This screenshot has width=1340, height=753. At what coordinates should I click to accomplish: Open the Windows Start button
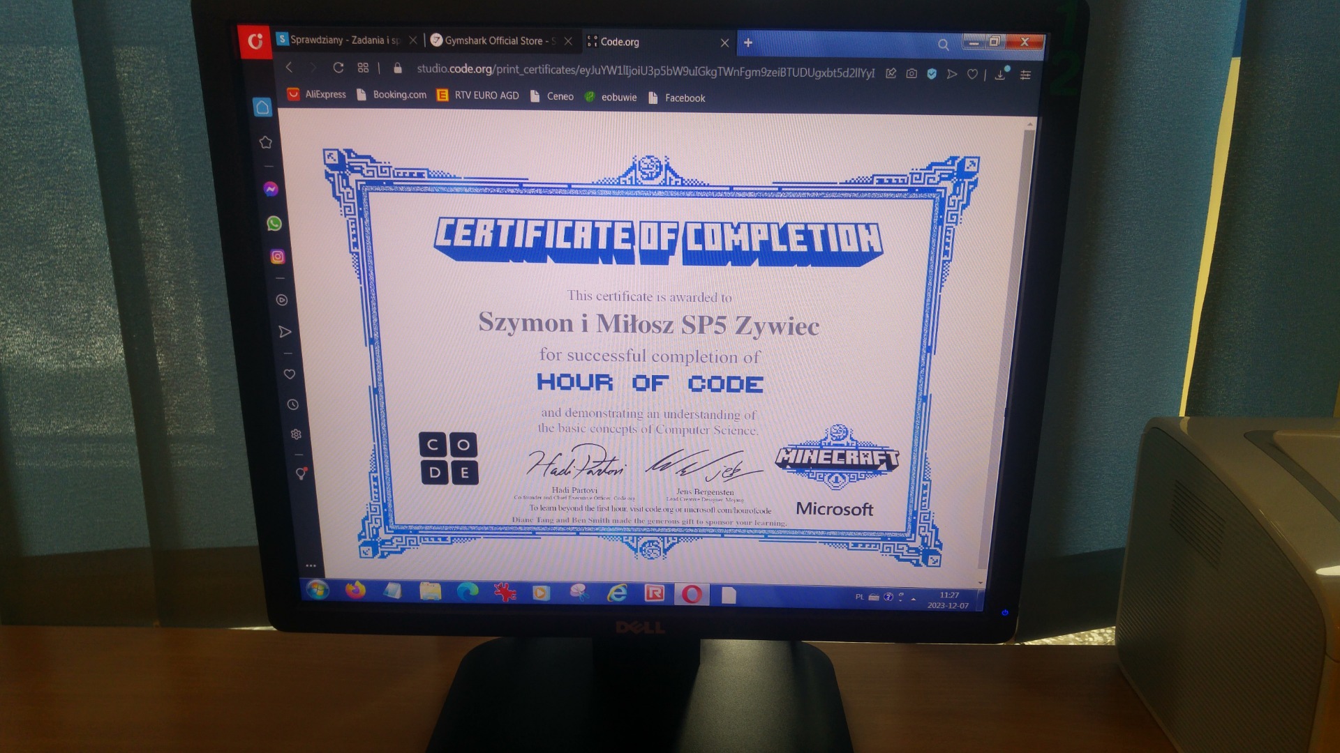tap(318, 590)
